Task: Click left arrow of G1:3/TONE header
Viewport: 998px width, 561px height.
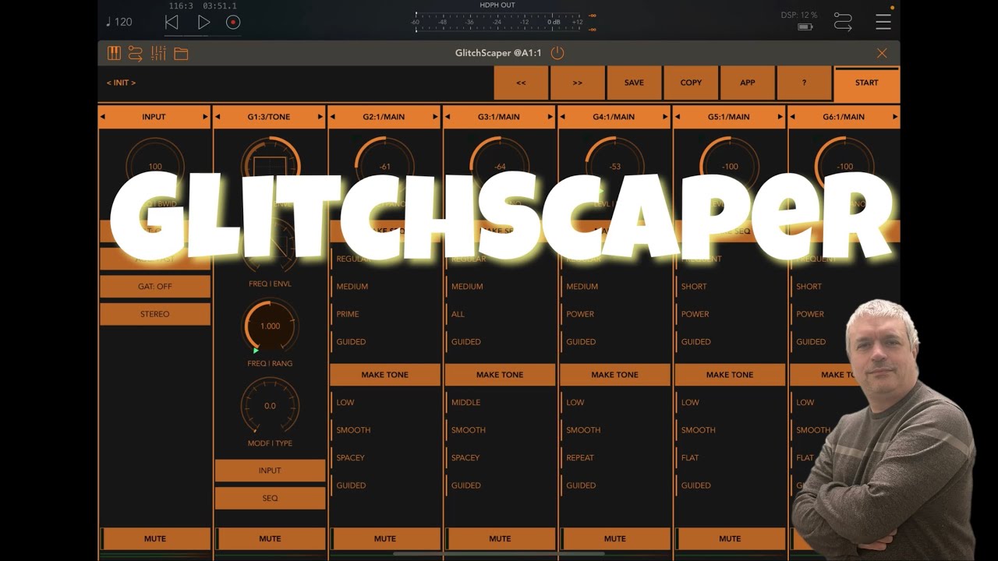Action: (x=218, y=117)
